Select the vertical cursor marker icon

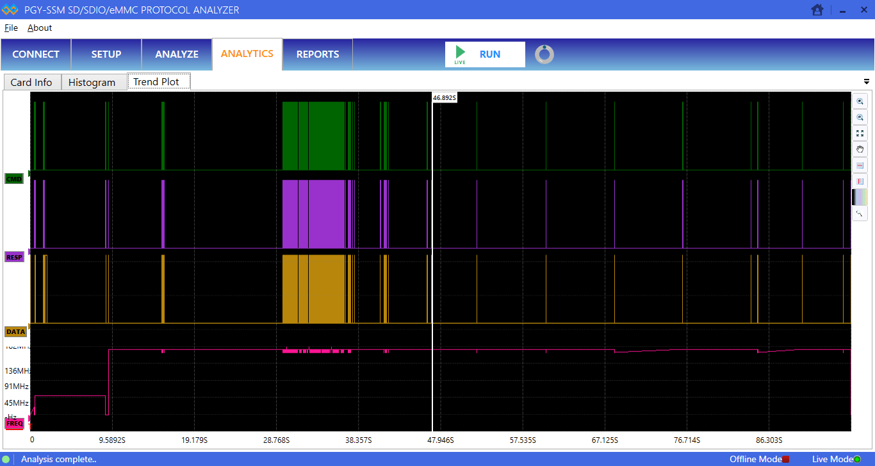pyautogui.click(x=860, y=181)
